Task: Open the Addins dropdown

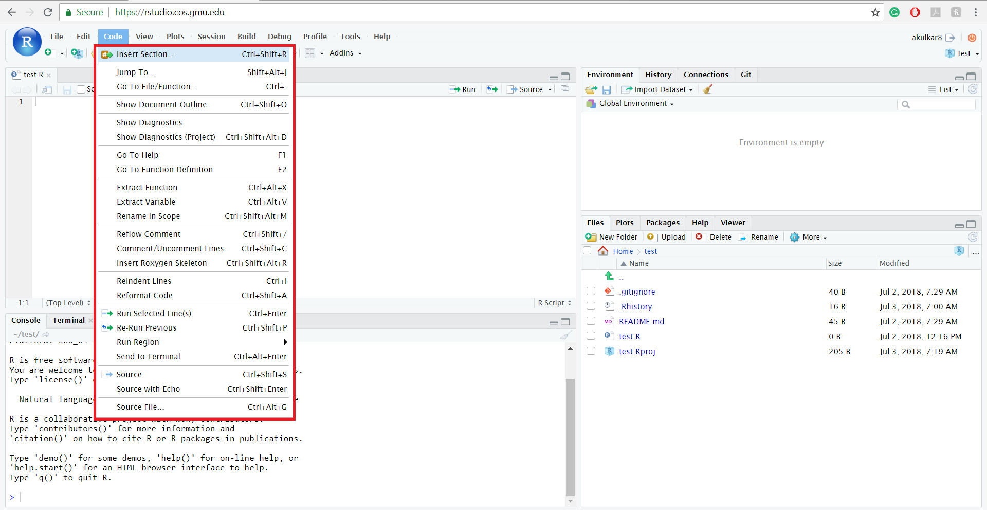Action: click(345, 53)
